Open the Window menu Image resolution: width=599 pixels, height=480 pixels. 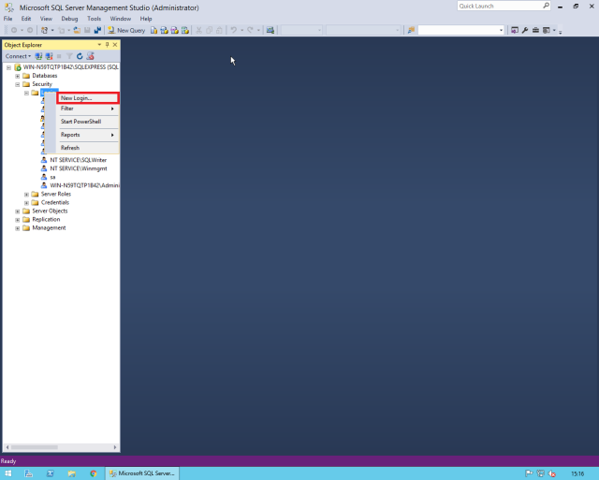pos(121,19)
